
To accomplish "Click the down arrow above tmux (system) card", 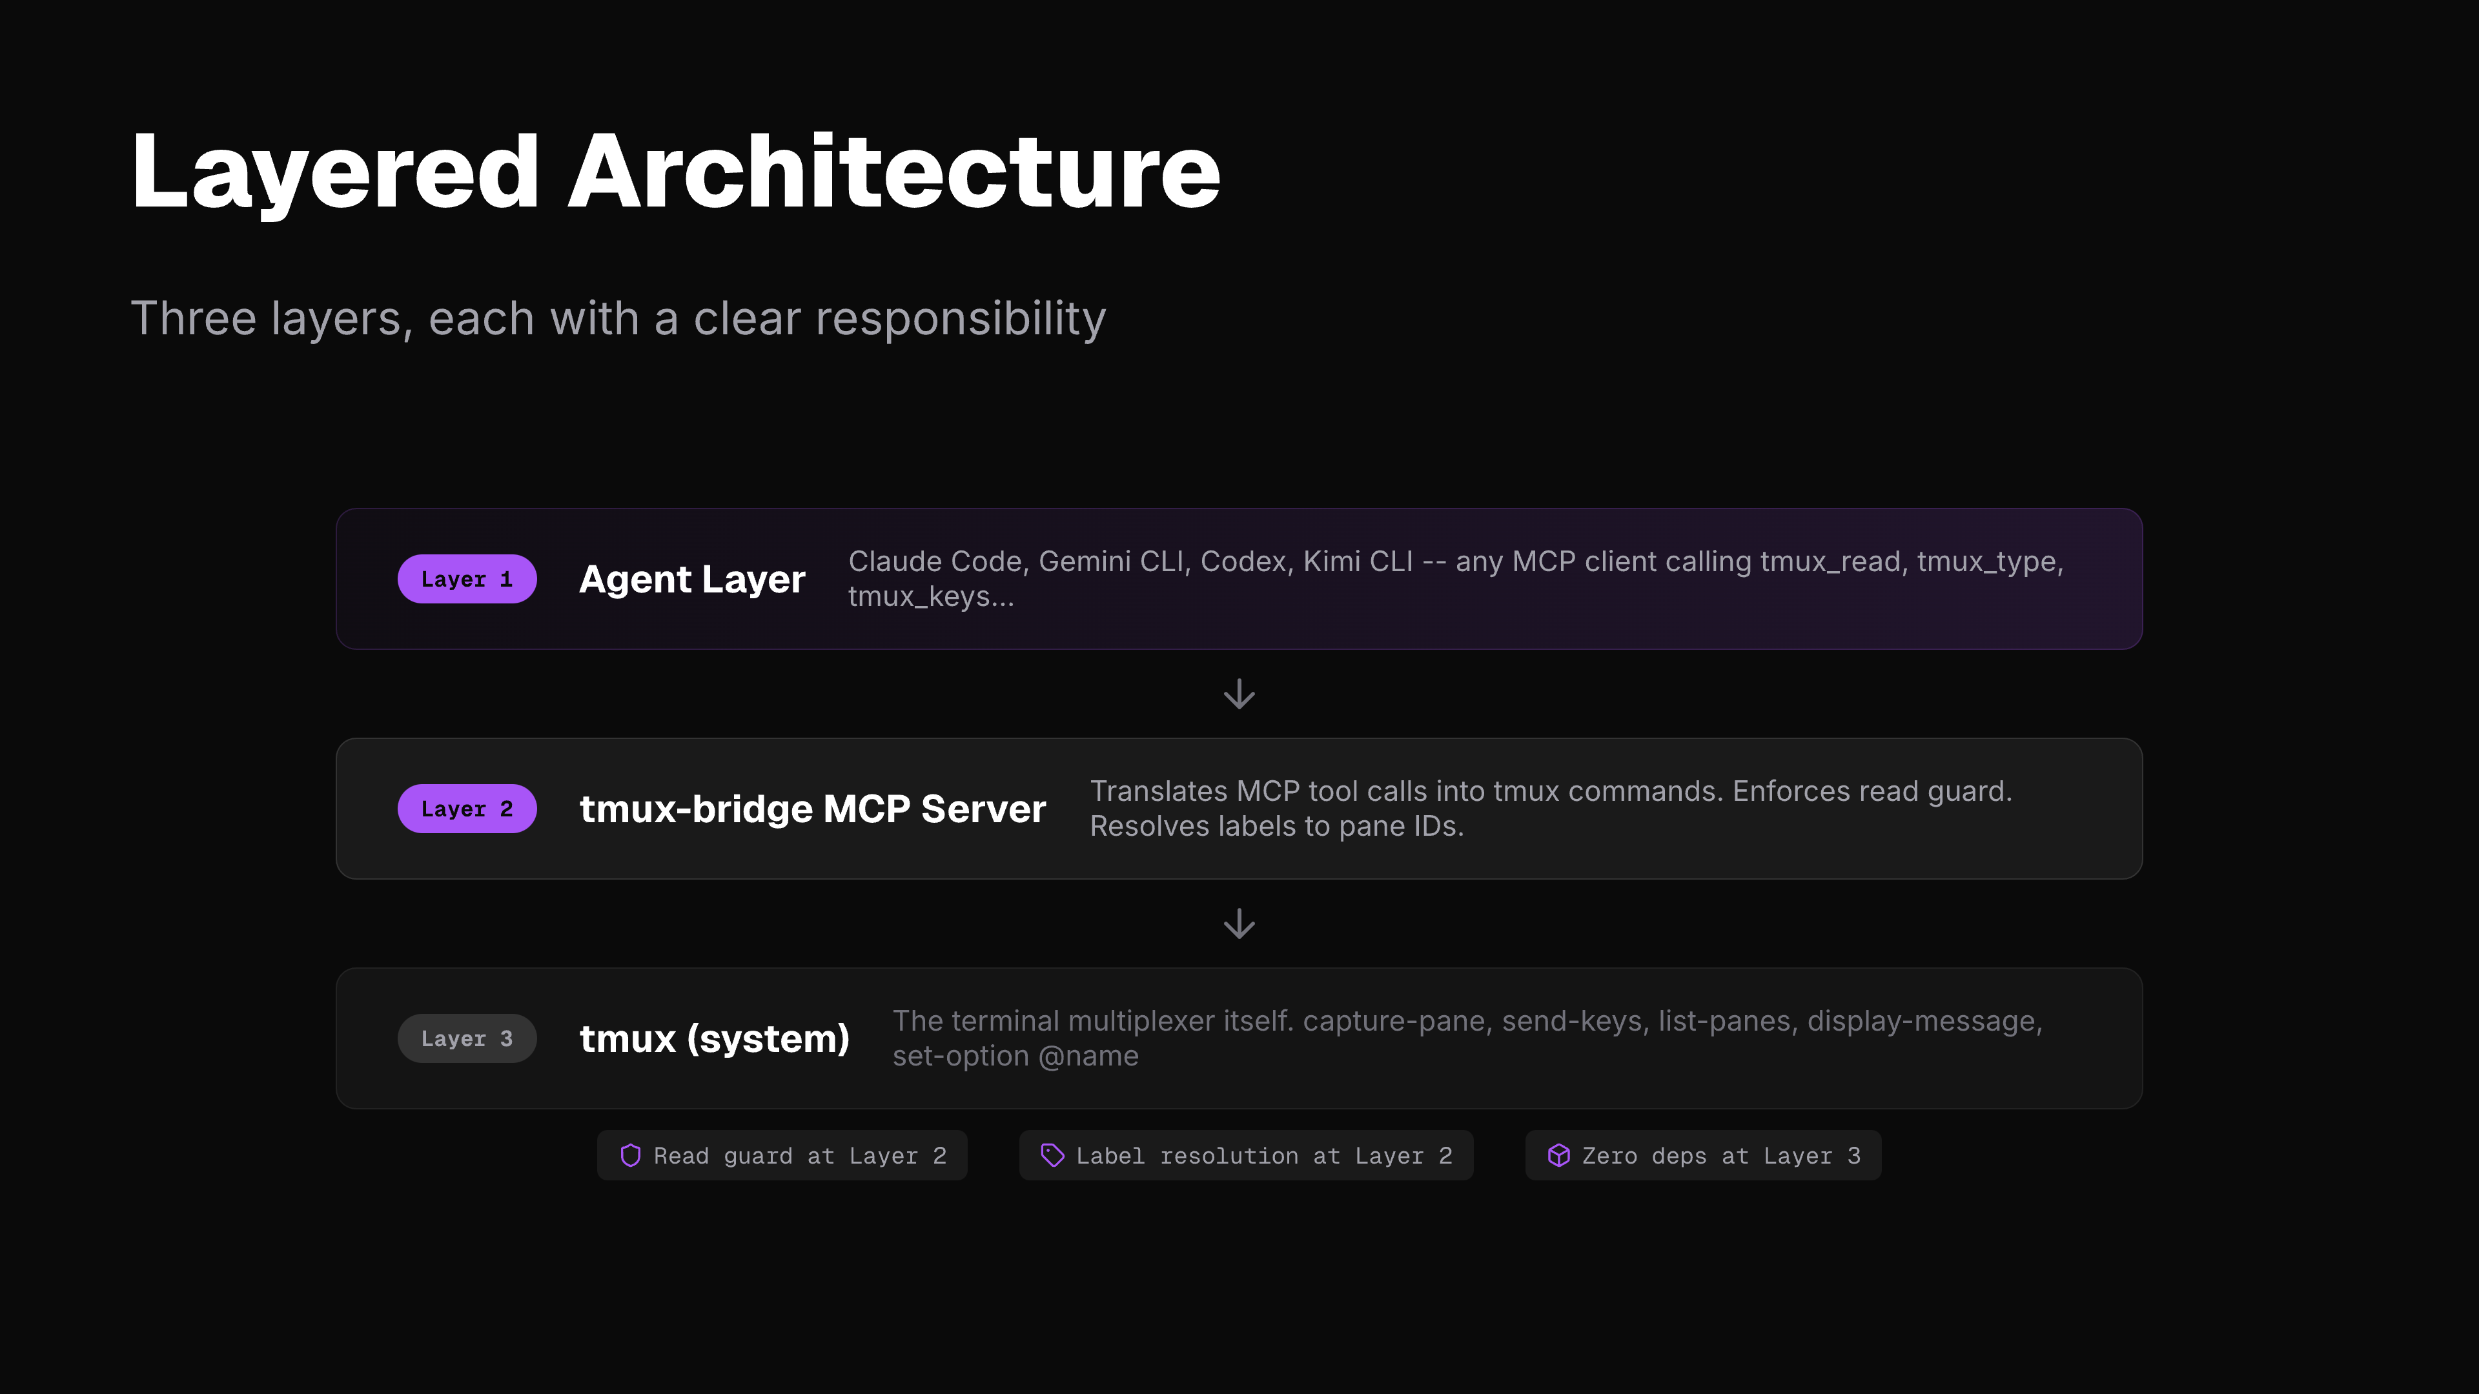I will tap(1239, 924).
